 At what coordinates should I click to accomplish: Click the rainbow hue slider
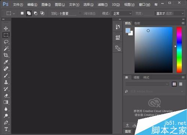[179, 50]
